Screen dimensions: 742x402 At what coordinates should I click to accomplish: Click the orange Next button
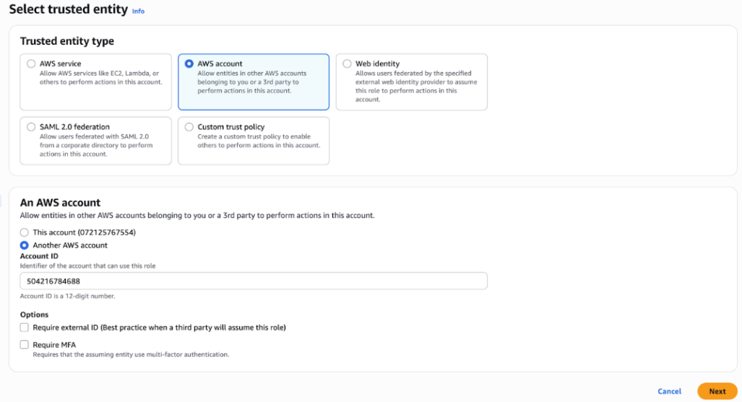pos(717,391)
